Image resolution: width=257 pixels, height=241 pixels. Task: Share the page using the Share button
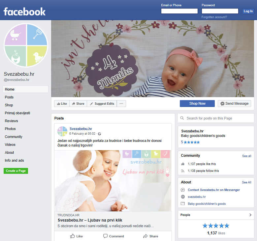tap(78, 104)
